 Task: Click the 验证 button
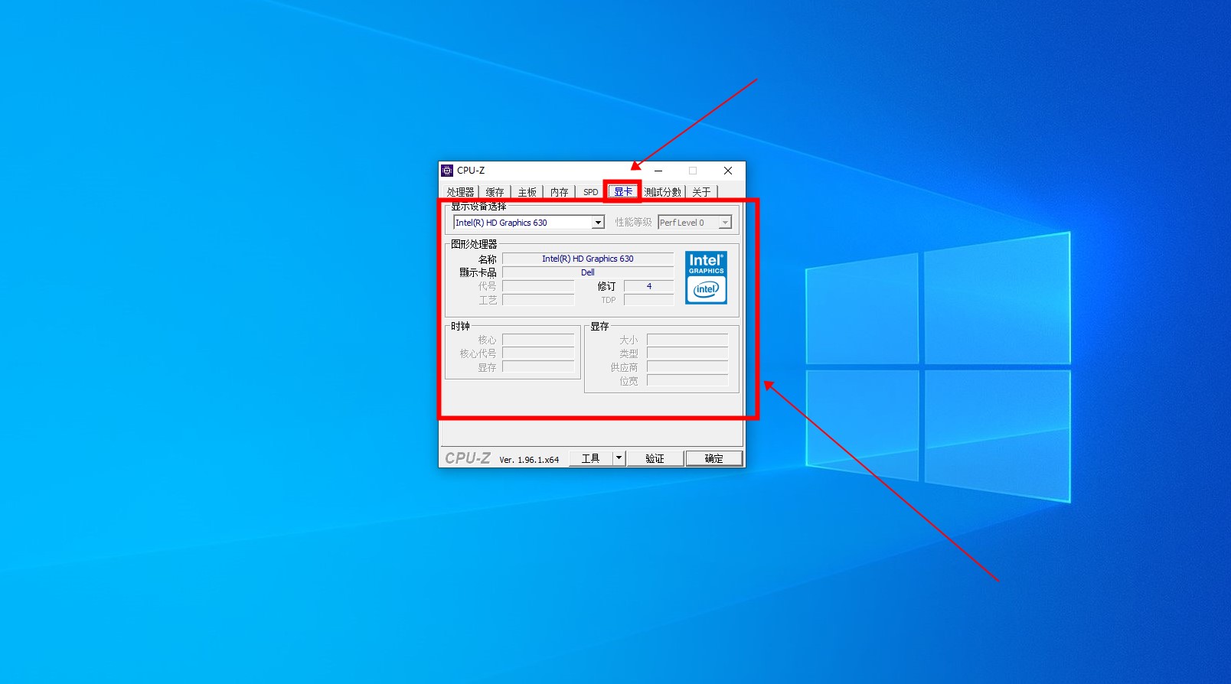click(x=655, y=458)
